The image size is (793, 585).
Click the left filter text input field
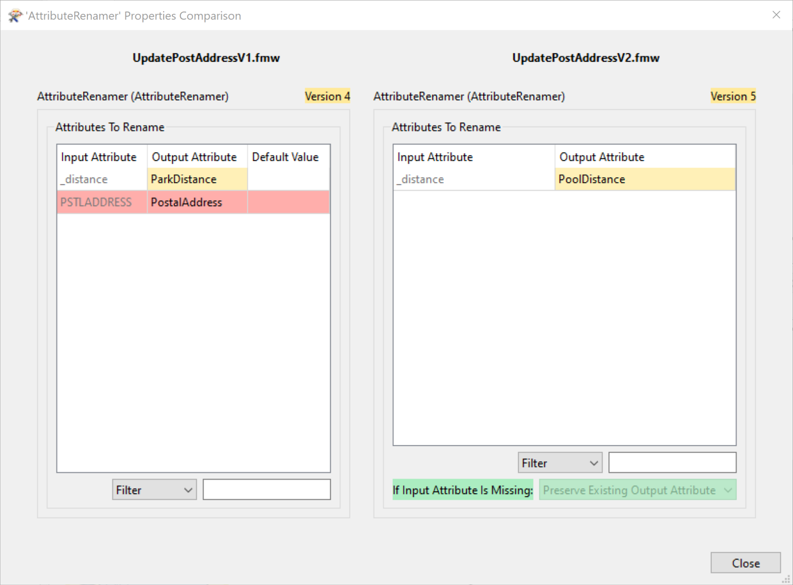[266, 489]
